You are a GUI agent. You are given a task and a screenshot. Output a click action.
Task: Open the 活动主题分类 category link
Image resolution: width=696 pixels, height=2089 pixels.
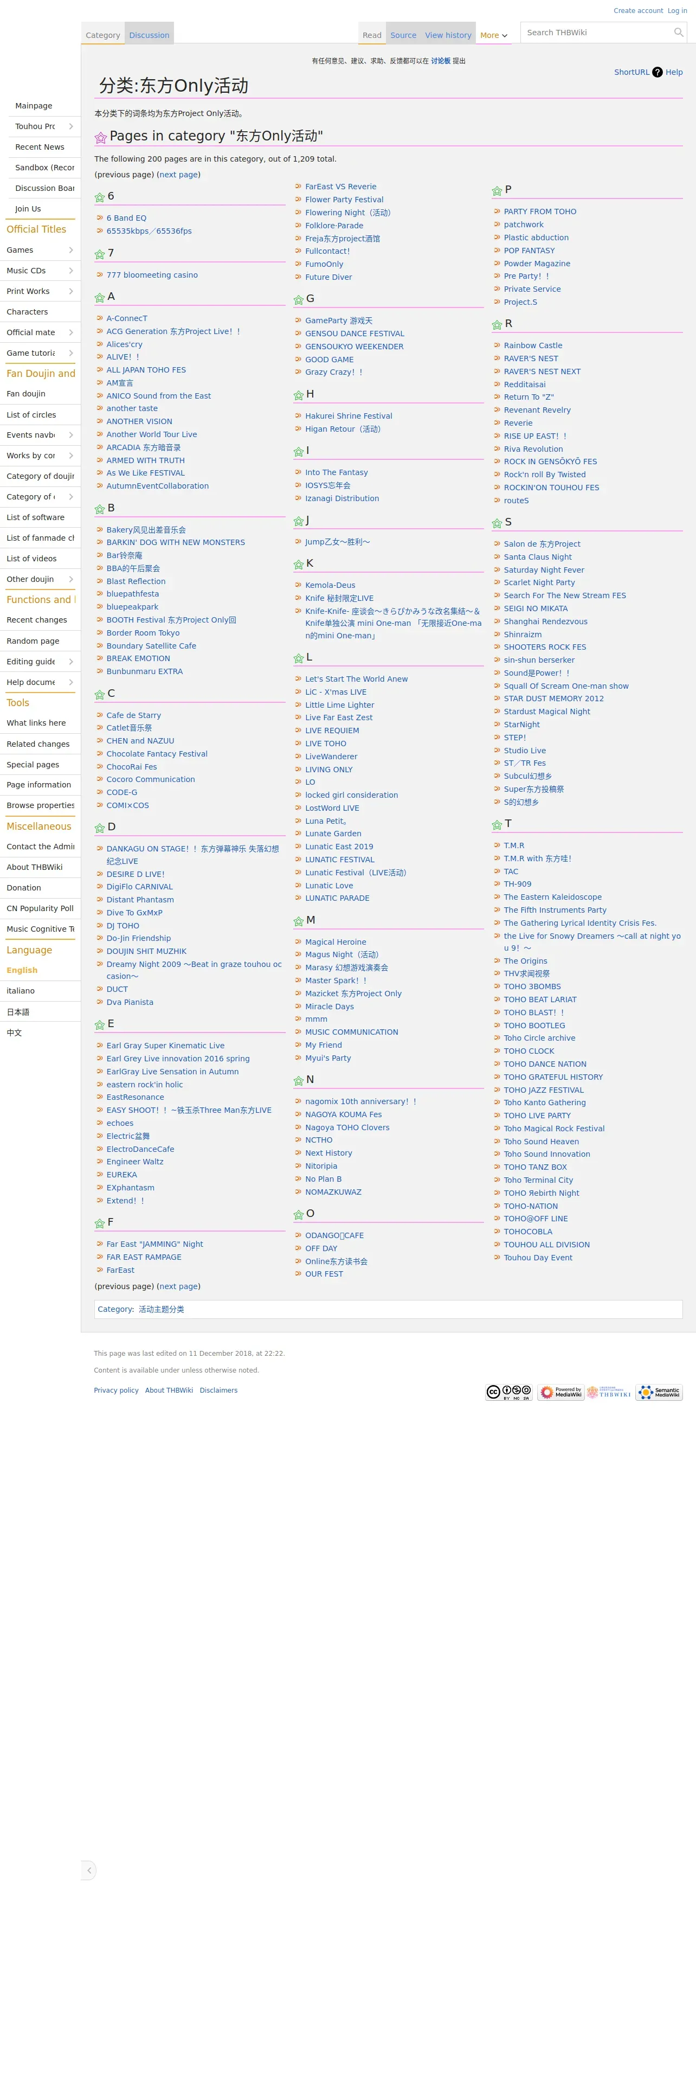point(161,1310)
